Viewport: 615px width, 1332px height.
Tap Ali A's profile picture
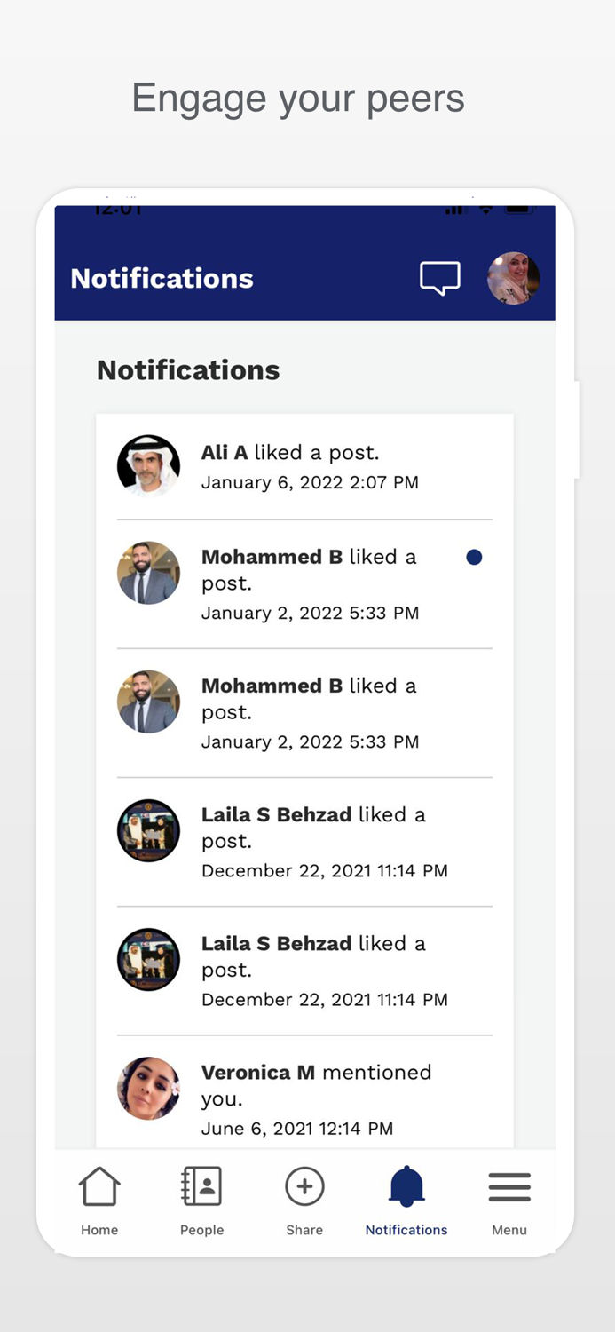click(x=148, y=465)
